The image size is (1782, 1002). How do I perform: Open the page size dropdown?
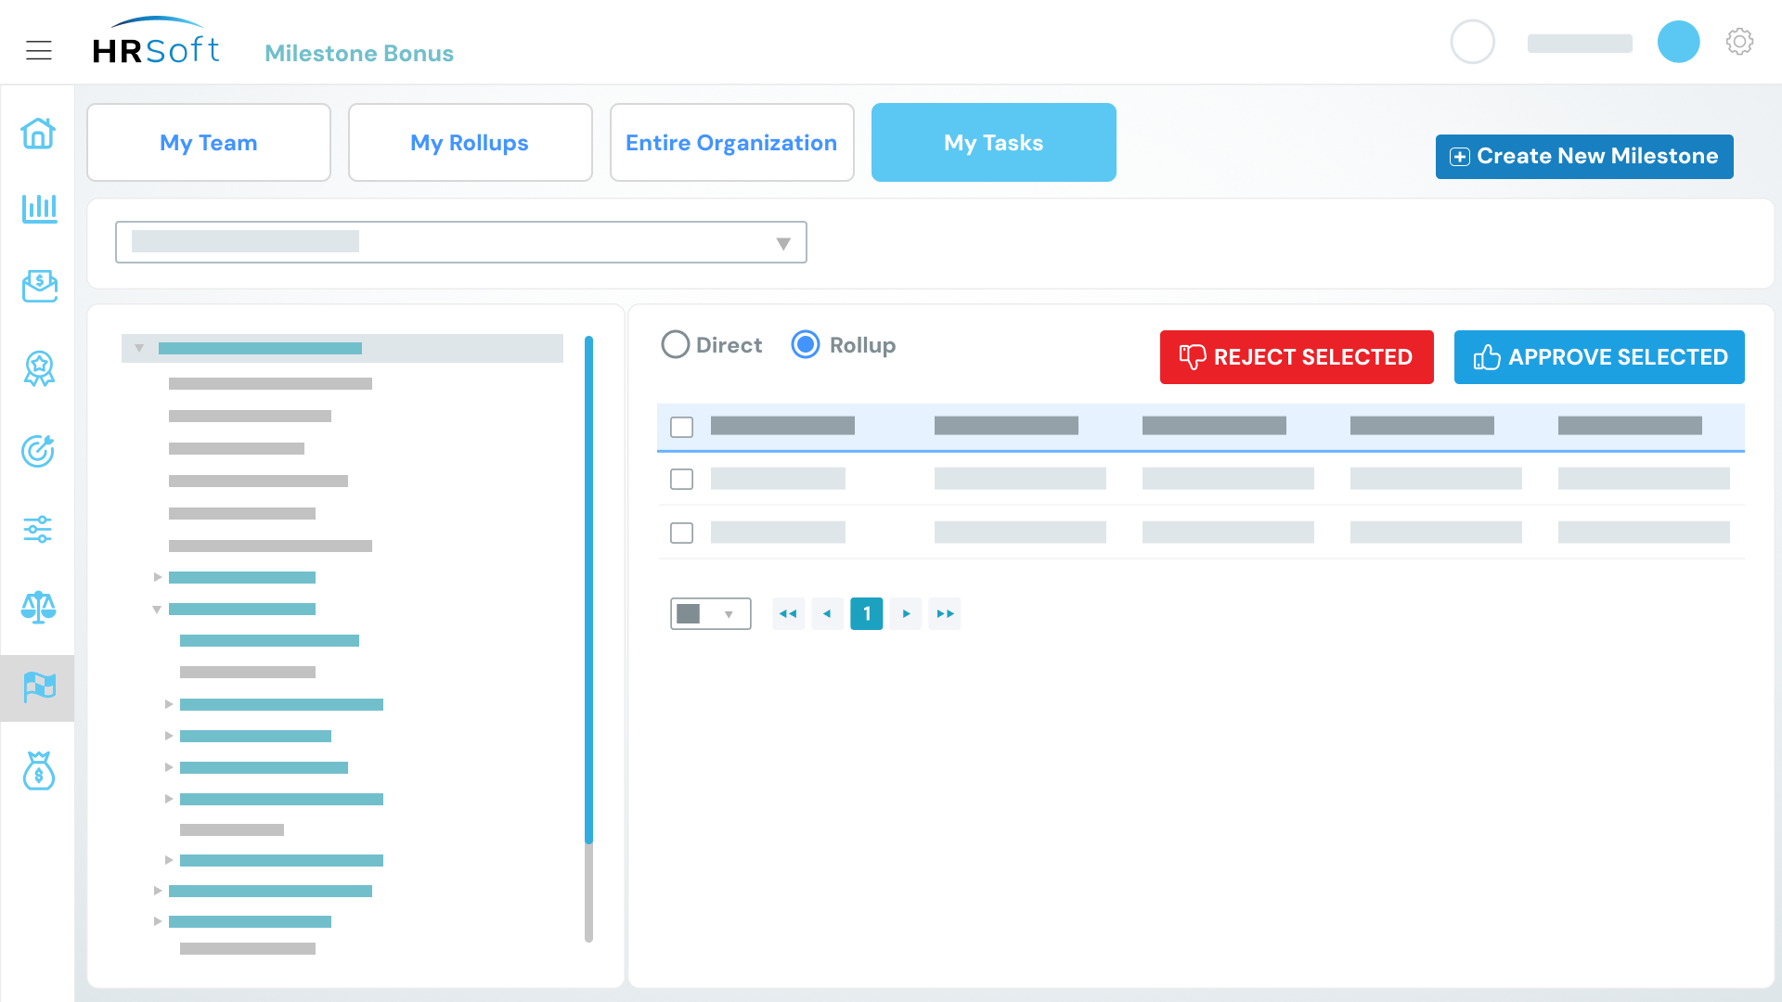710,613
